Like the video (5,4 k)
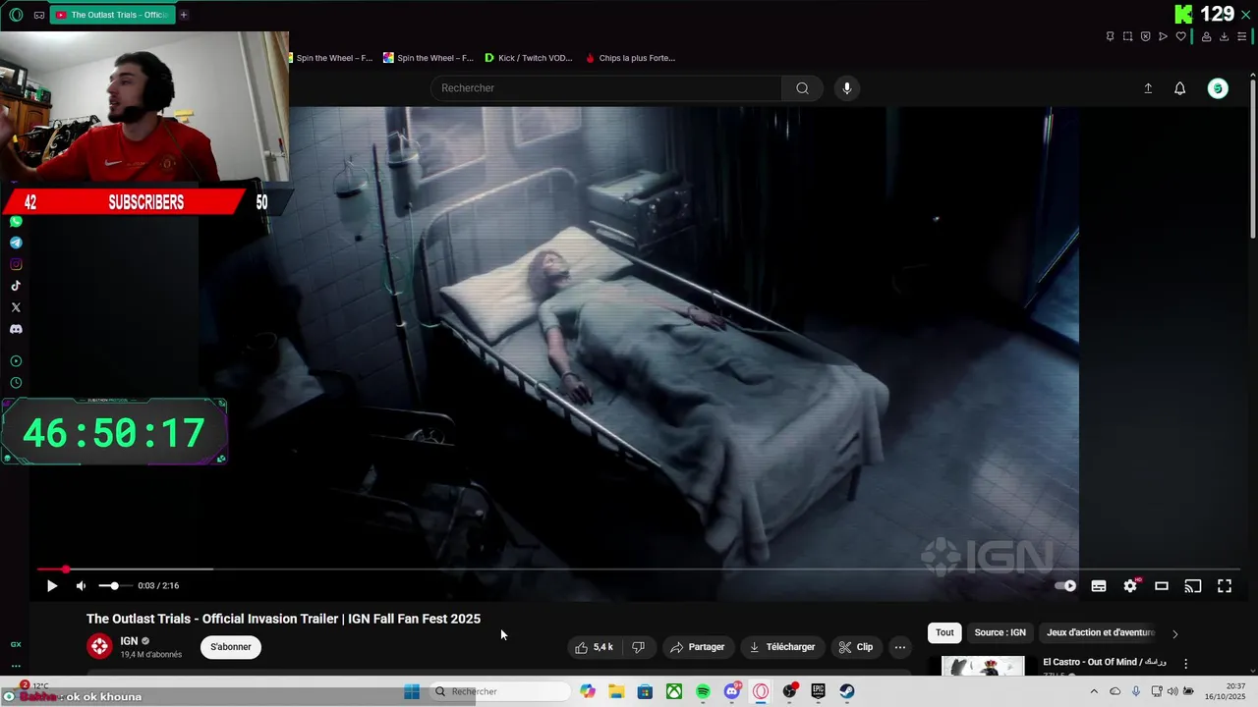Image resolution: width=1258 pixels, height=707 pixels. [594, 647]
